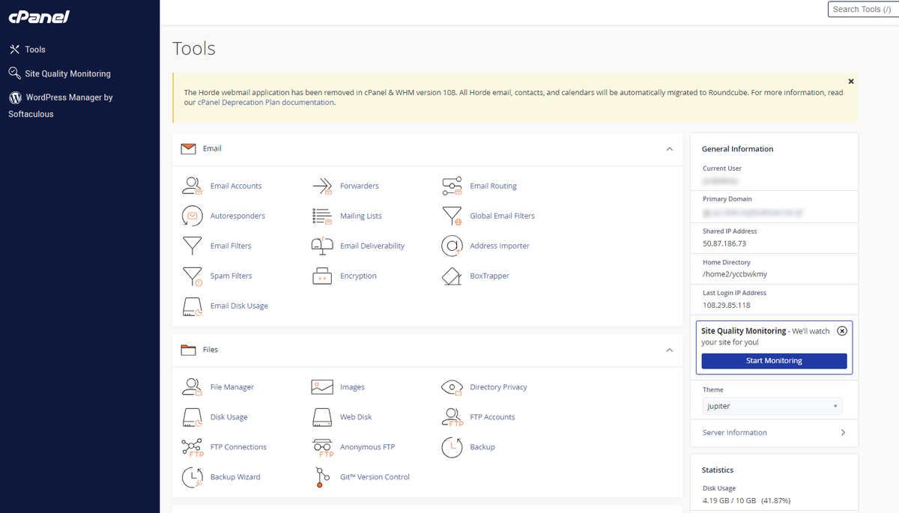Open the cPanel Deprecation Plan link
899x513 pixels.
pos(266,103)
